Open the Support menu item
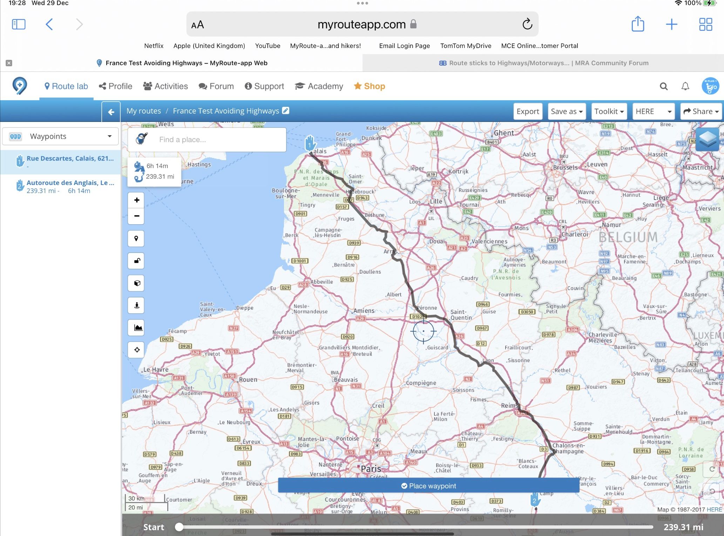 [x=264, y=86]
